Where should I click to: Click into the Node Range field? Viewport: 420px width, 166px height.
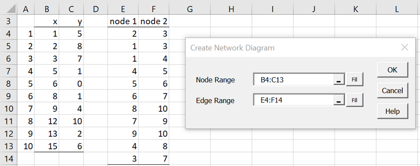click(294, 80)
